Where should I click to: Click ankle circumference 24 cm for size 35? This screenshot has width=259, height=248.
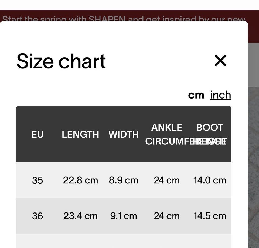click(x=167, y=180)
